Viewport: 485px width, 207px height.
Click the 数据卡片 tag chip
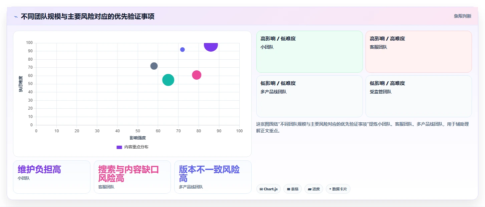338,189
